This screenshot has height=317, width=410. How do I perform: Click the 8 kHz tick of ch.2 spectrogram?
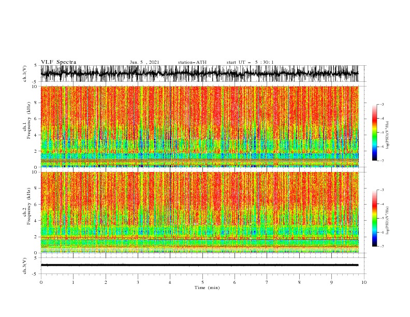[36, 189]
